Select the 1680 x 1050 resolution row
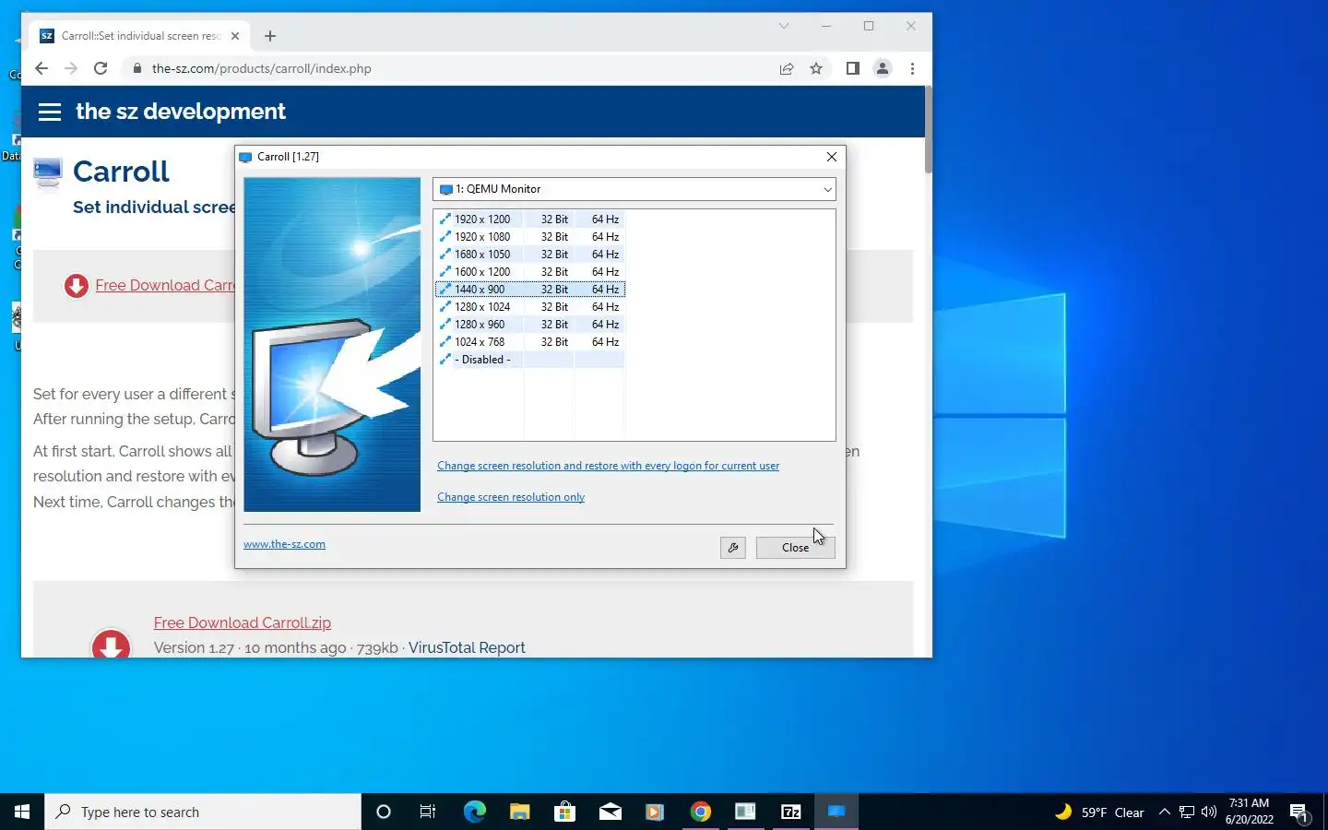 tap(529, 255)
